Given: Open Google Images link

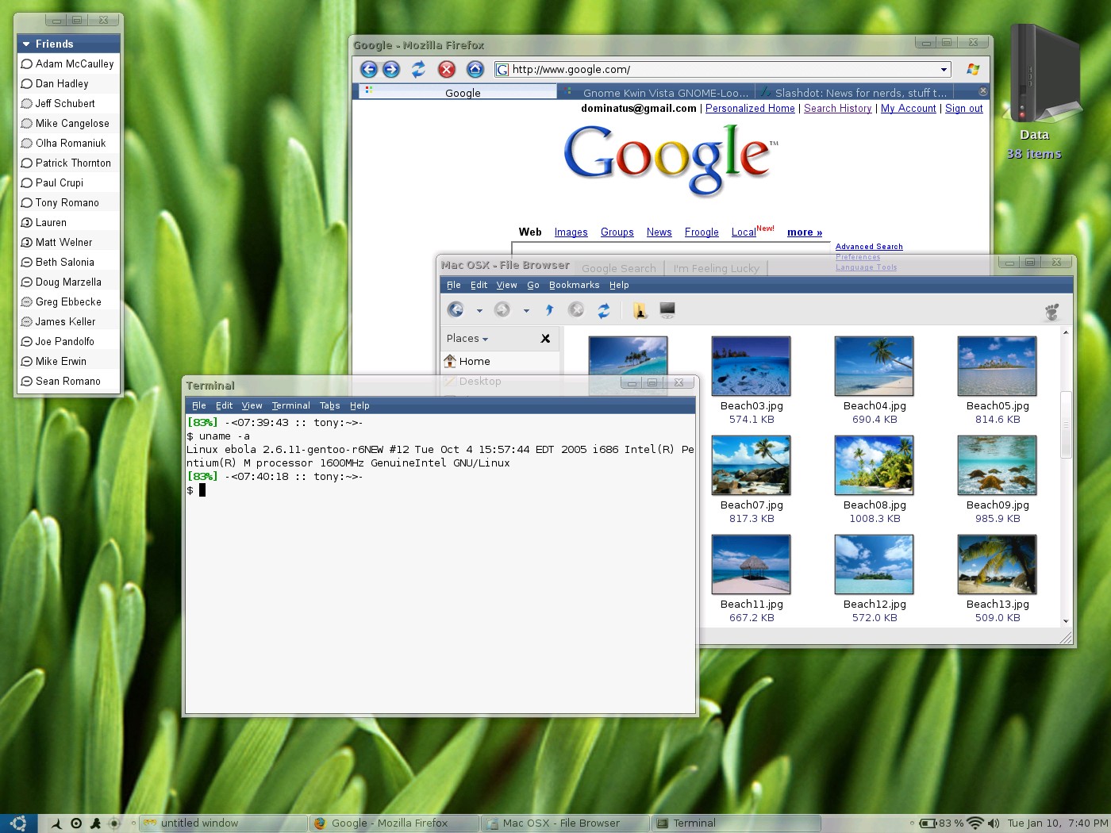Looking at the screenshot, I should tap(571, 232).
